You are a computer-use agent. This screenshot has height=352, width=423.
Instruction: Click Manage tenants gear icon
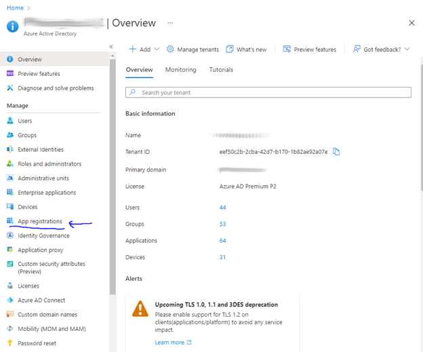point(170,50)
